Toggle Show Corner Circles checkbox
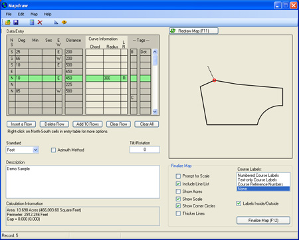 (178, 206)
